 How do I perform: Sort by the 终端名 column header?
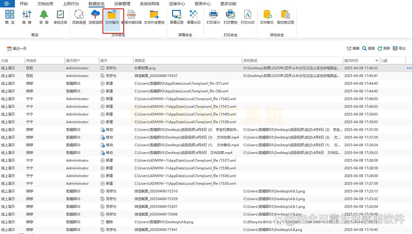tap(45, 60)
